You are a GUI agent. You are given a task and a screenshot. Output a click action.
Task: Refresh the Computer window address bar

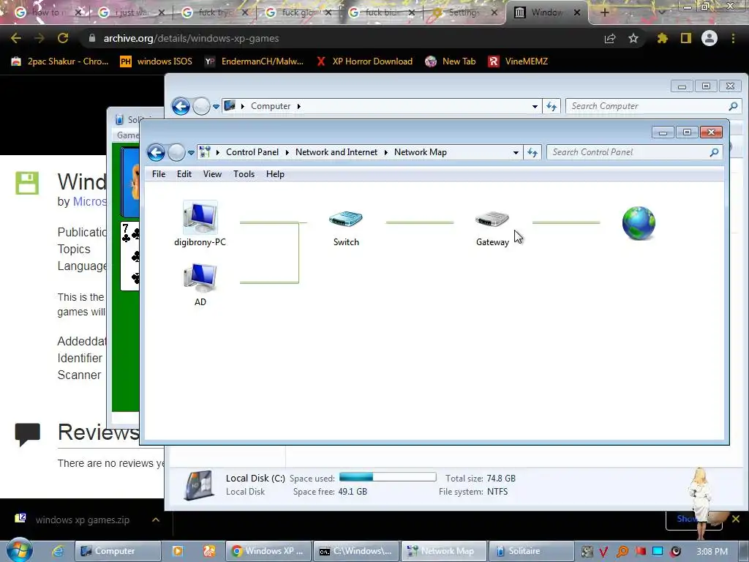(x=552, y=106)
